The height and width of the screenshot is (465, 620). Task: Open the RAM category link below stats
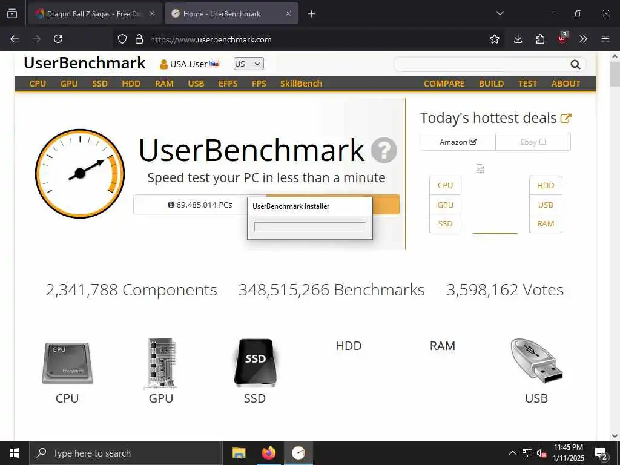(x=443, y=346)
